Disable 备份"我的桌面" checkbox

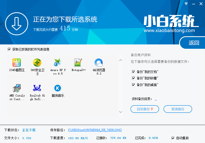click(134, 85)
